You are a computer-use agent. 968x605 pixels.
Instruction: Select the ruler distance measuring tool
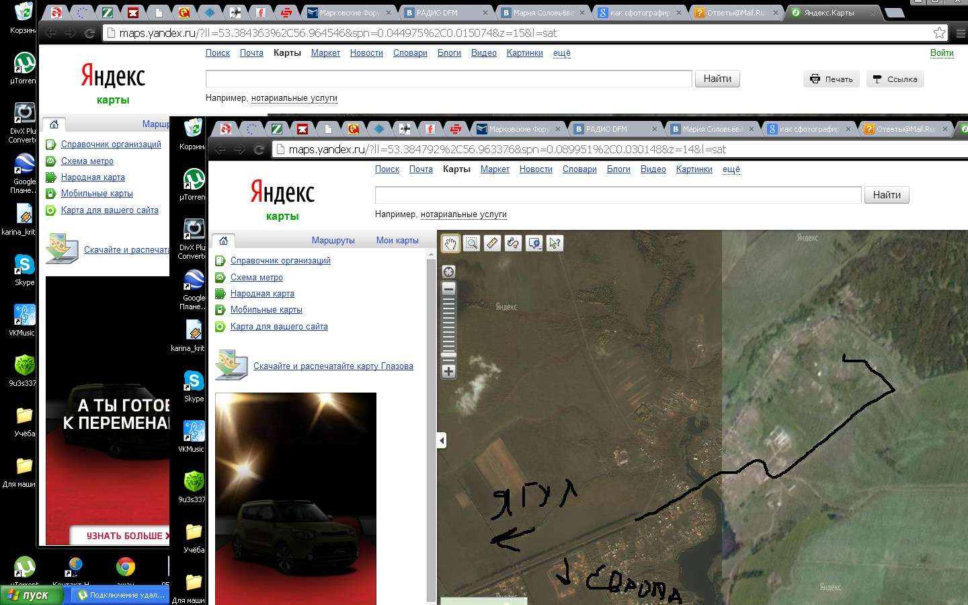click(x=492, y=243)
